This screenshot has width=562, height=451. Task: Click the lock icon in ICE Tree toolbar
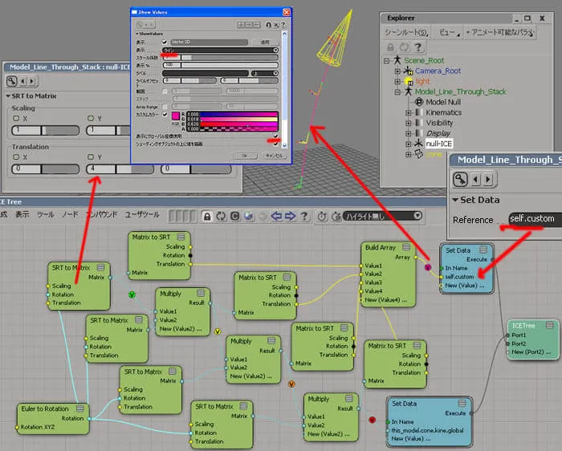(207, 217)
